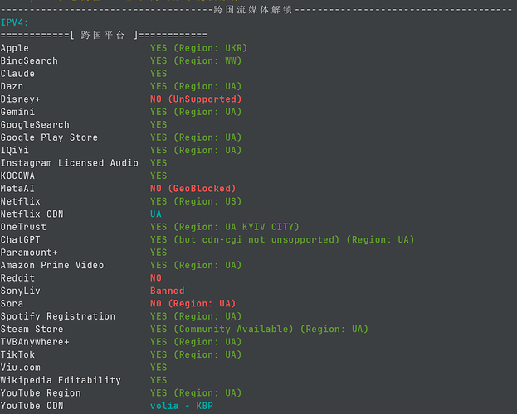Select the Steam Store label
Viewport: 517px width, 414px height.
[32, 329]
